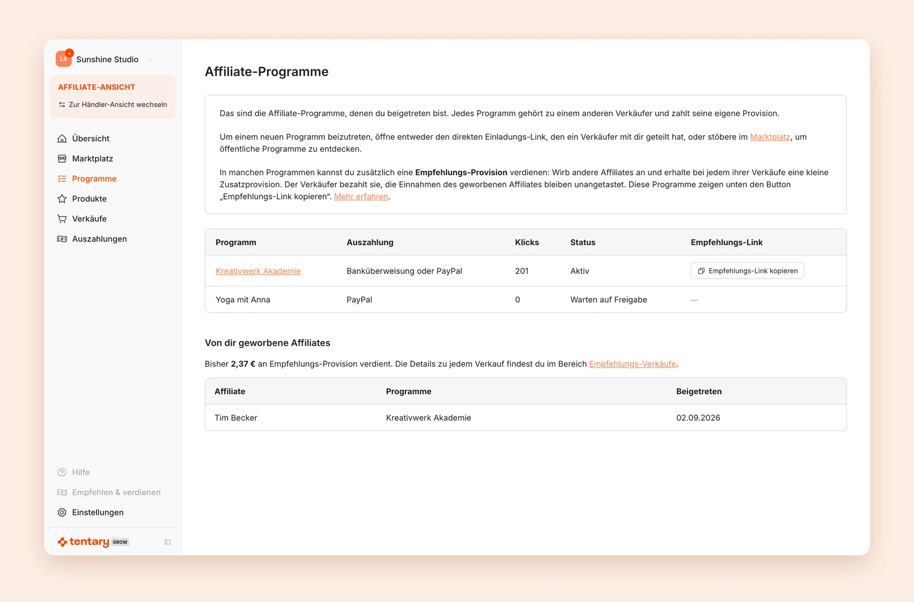The height and width of the screenshot is (602, 914).
Task: Click the affiliate name 'Tim Becker'
Action: click(236, 418)
